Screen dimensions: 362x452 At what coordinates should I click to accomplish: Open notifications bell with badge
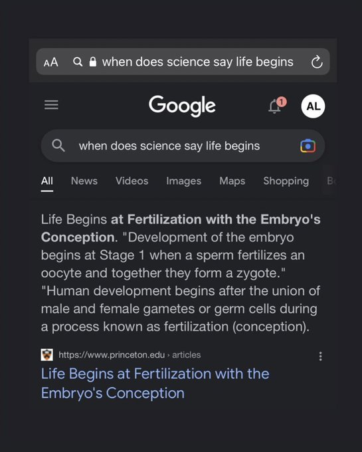[x=277, y=106]
